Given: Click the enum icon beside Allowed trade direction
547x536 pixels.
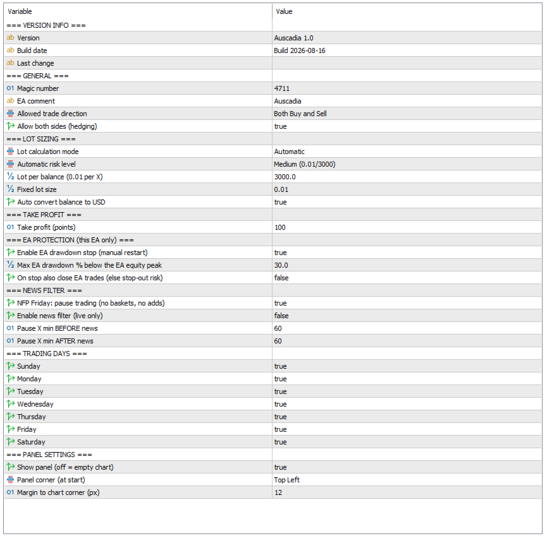Looking at the screenshot, I should point(11,114).
